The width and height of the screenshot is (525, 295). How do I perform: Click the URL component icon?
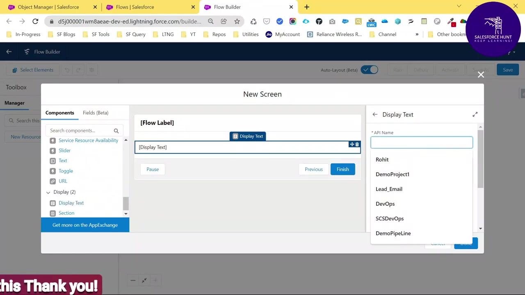(x=52, y=182)
